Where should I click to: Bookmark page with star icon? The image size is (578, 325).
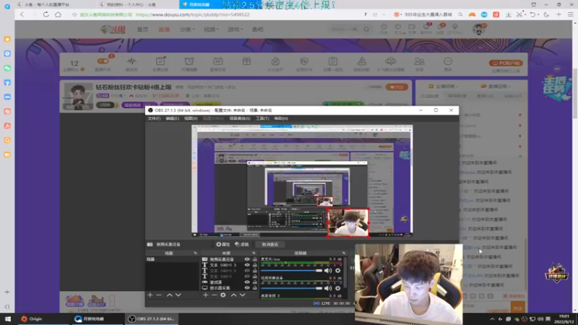(x=74, y=14)
